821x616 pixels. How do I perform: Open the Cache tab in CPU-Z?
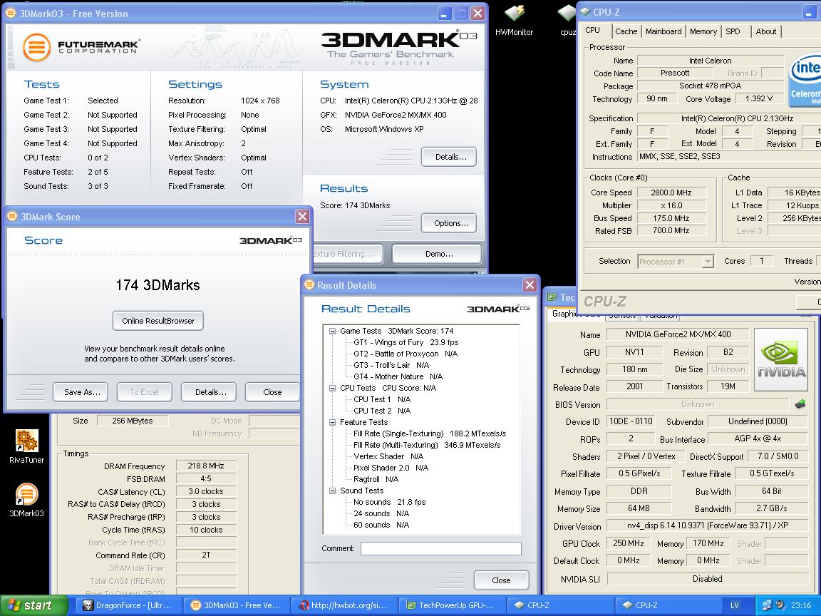pos(626,31)
